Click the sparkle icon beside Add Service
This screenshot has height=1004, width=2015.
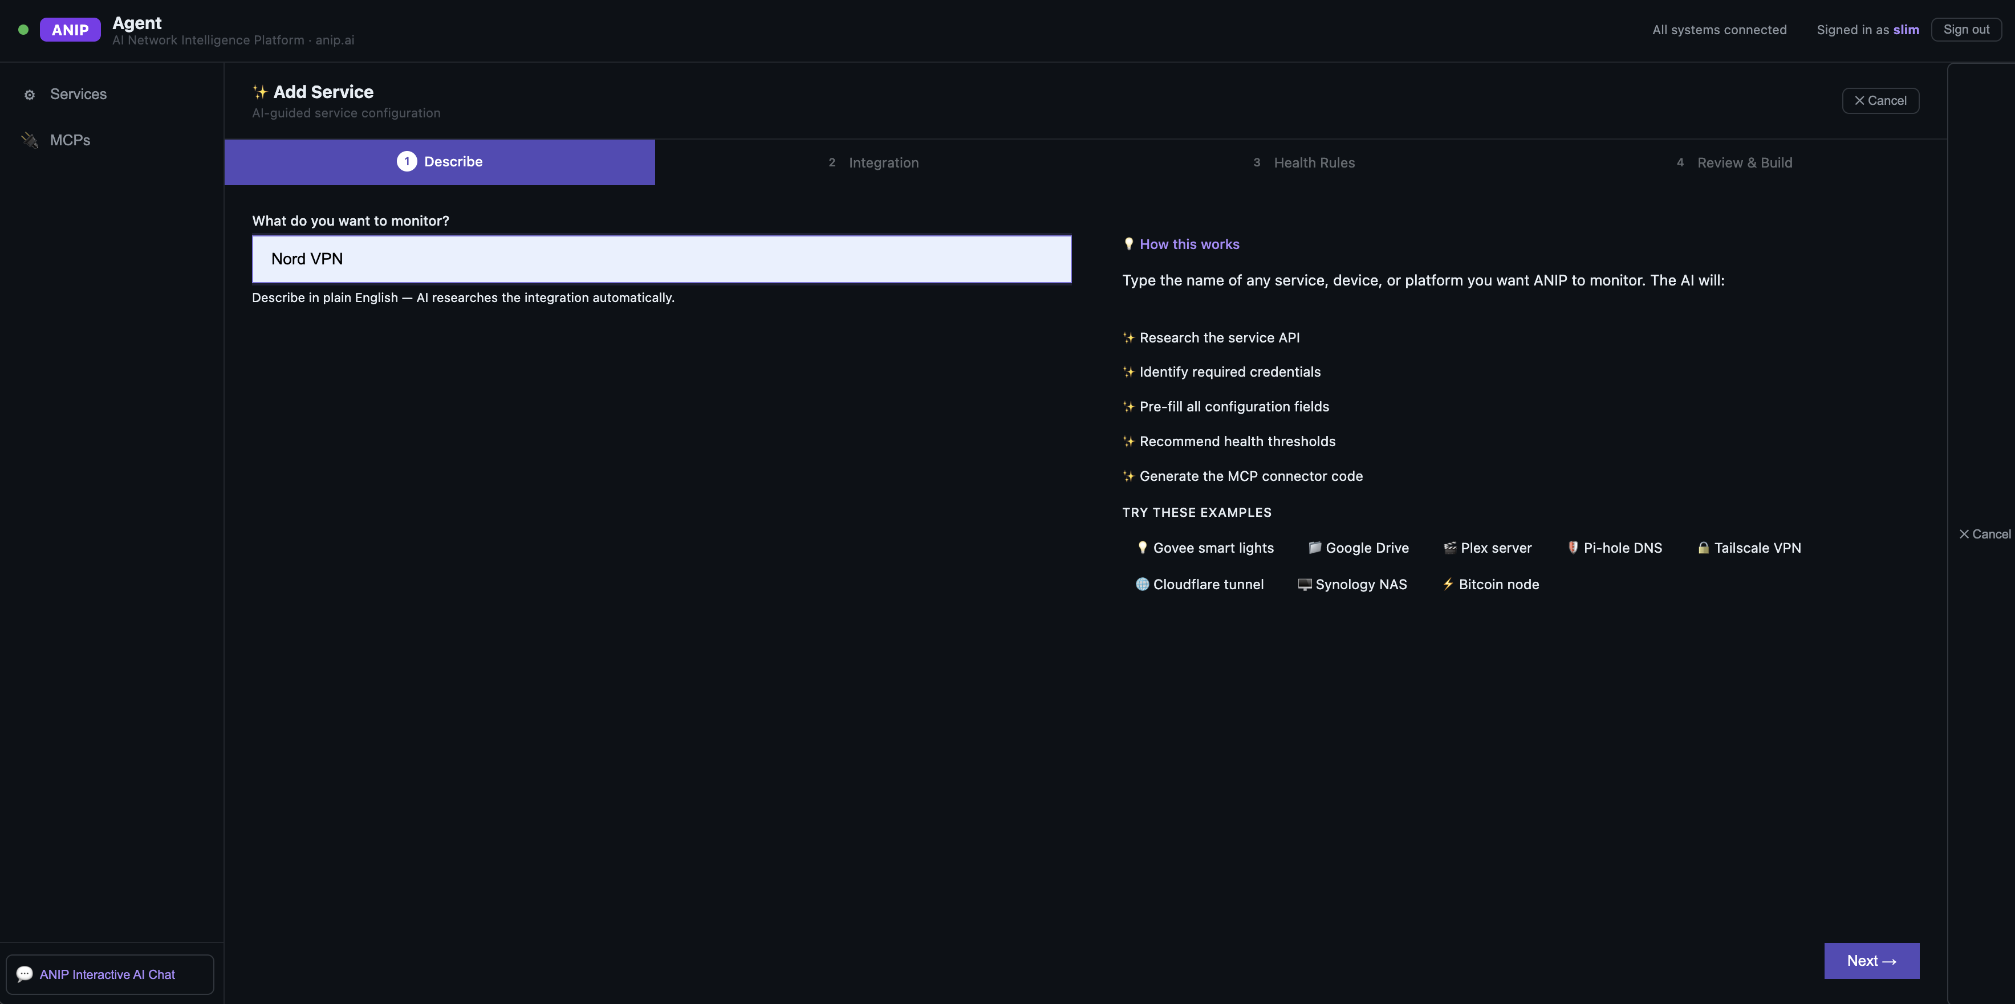point(259,92)
